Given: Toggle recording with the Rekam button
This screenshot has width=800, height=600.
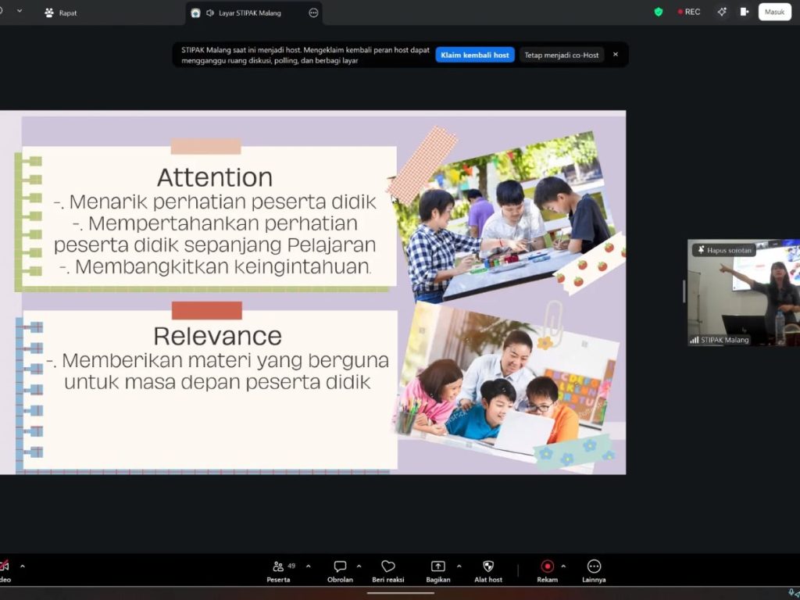Looking at the screenshot, I should [x=547, y=570].
